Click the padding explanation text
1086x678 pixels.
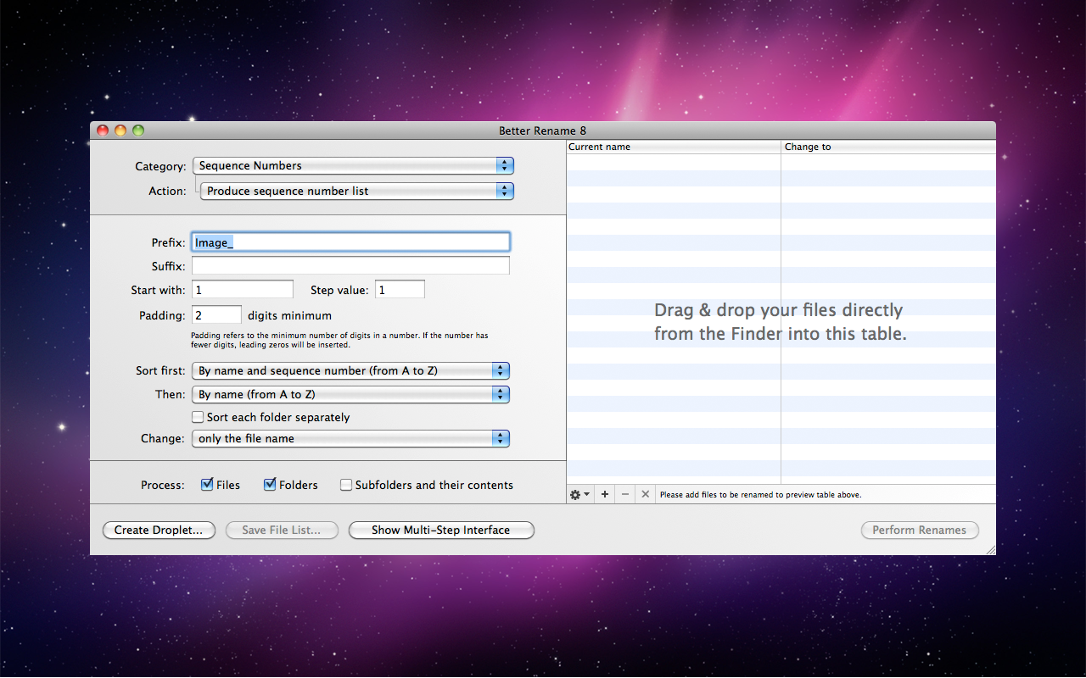(x=339, y=340)
